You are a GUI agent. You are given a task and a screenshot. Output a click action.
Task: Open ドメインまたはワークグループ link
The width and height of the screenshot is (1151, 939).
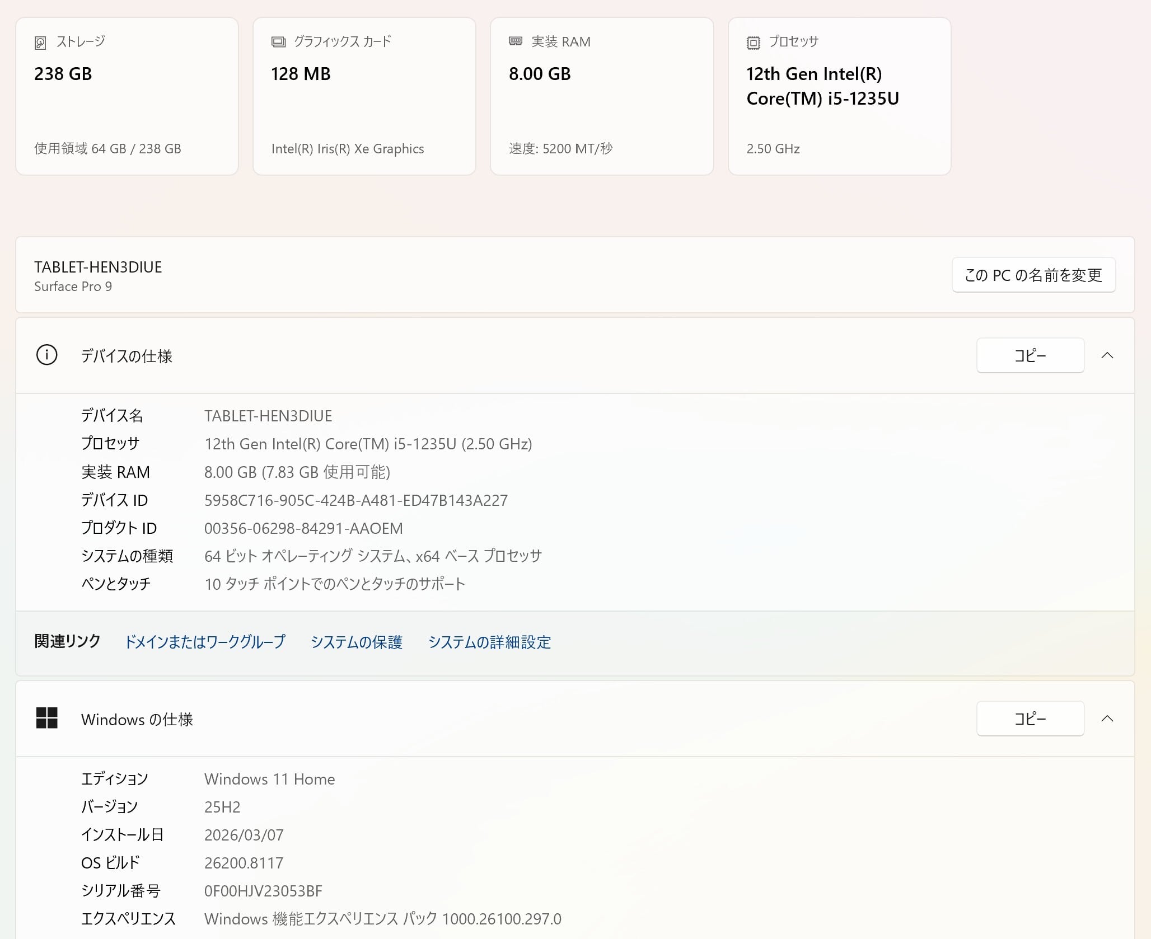point(205,642)
